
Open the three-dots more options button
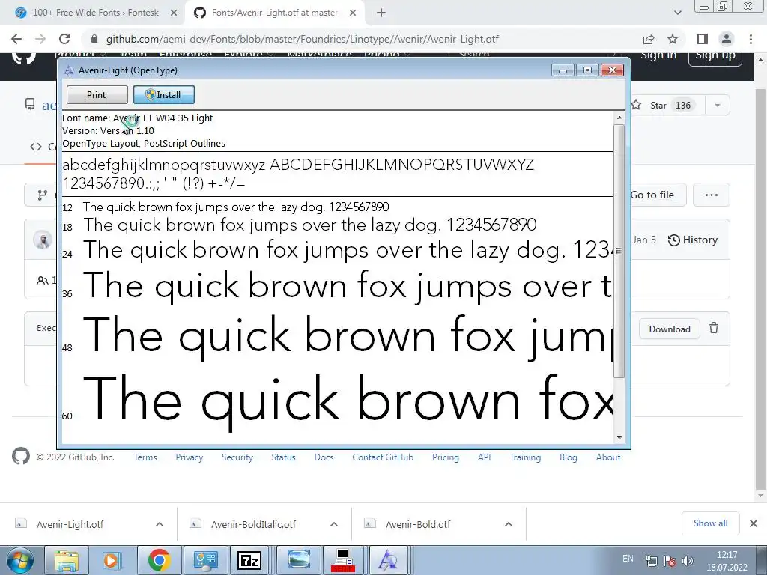712,195
